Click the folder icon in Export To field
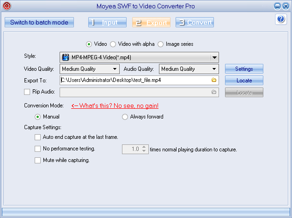Viewport: 292px width, 218px height. (x=214, y=80)
